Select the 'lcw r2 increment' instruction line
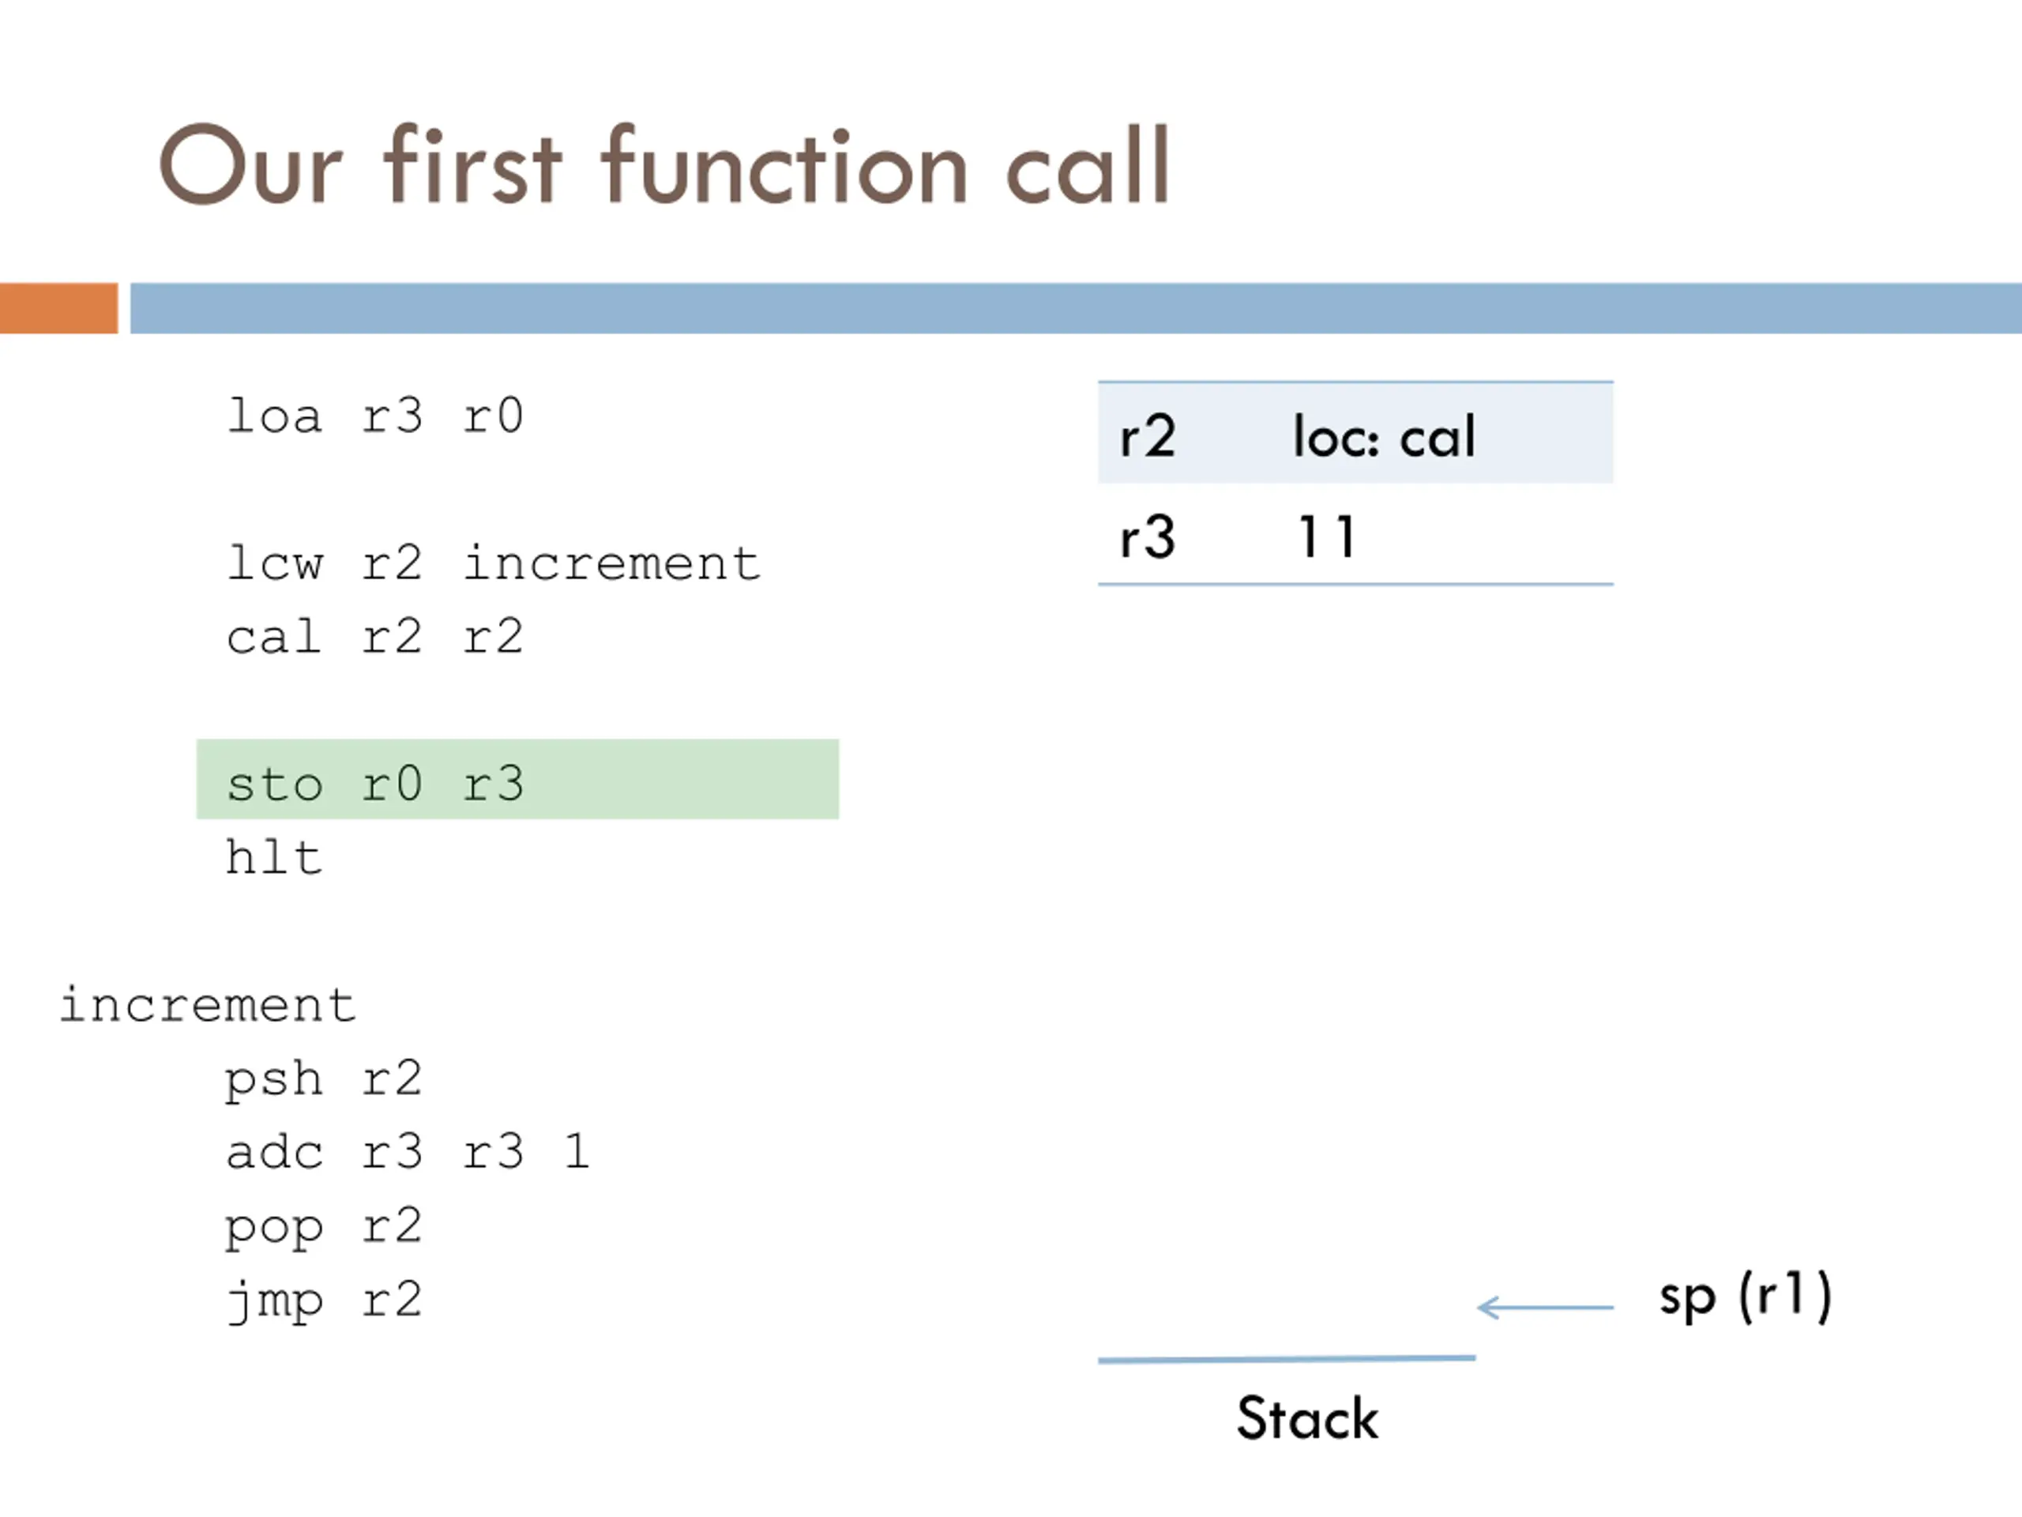Viewport: 2022px width, 1517px height. pyautogui.click(x=494, y=563)
